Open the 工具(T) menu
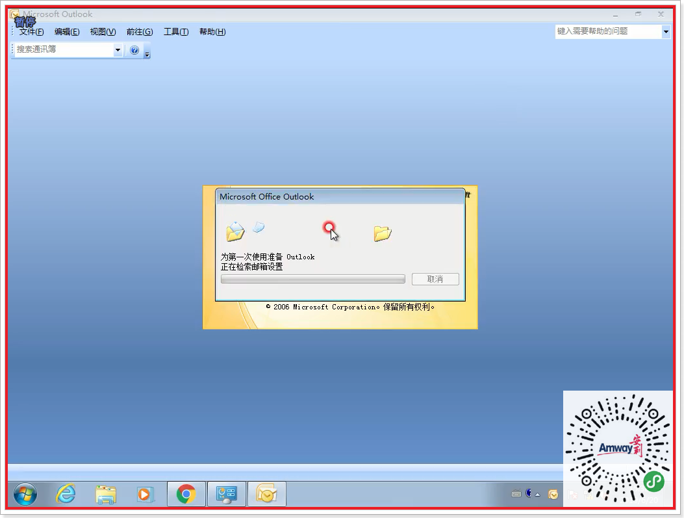684x518 pixels. click(176, 32)
